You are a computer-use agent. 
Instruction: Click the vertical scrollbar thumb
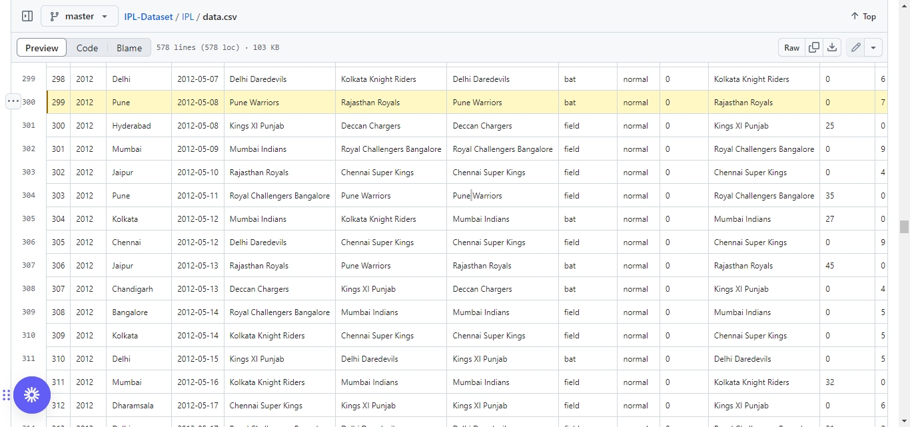tap(904, 226)
